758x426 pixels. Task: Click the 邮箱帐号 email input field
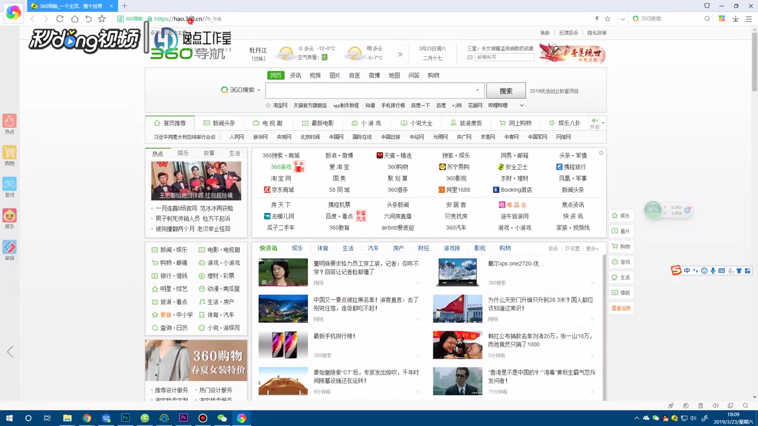(505, 57)
